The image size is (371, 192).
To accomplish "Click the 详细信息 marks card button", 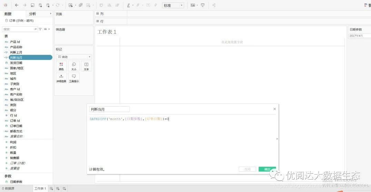I will pos(61,78).
